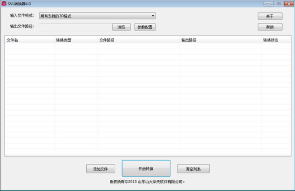Open the 输入文件格式 dropdown list
Screen dimensions: 295x191
click(97, 16)
